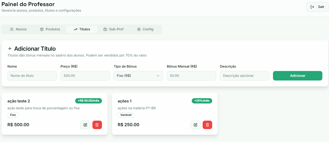Viewport: 329px width, 142px height.
Task: Click the +25%/mês bonus badge
Action: pos(202,101)
